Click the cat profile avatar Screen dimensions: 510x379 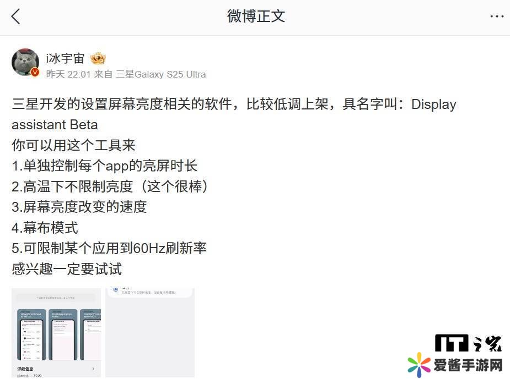coord(25,62)
